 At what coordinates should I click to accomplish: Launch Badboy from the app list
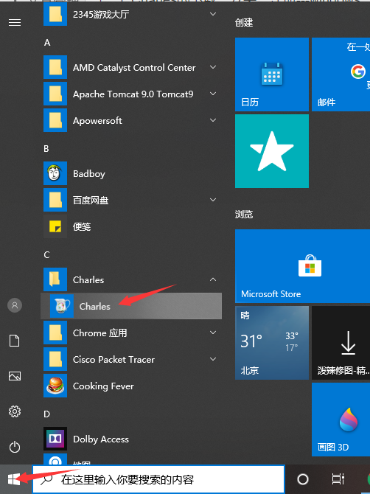tap(131, 173)
